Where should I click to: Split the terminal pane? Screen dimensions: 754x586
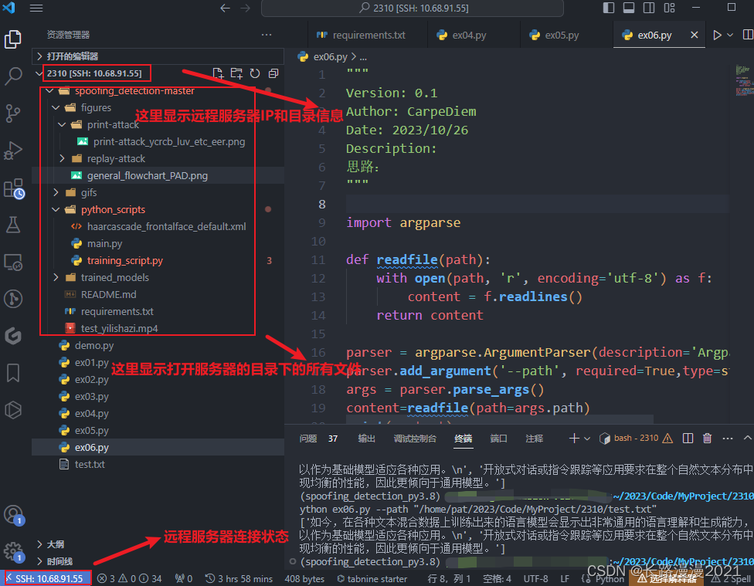click(688, 438)
